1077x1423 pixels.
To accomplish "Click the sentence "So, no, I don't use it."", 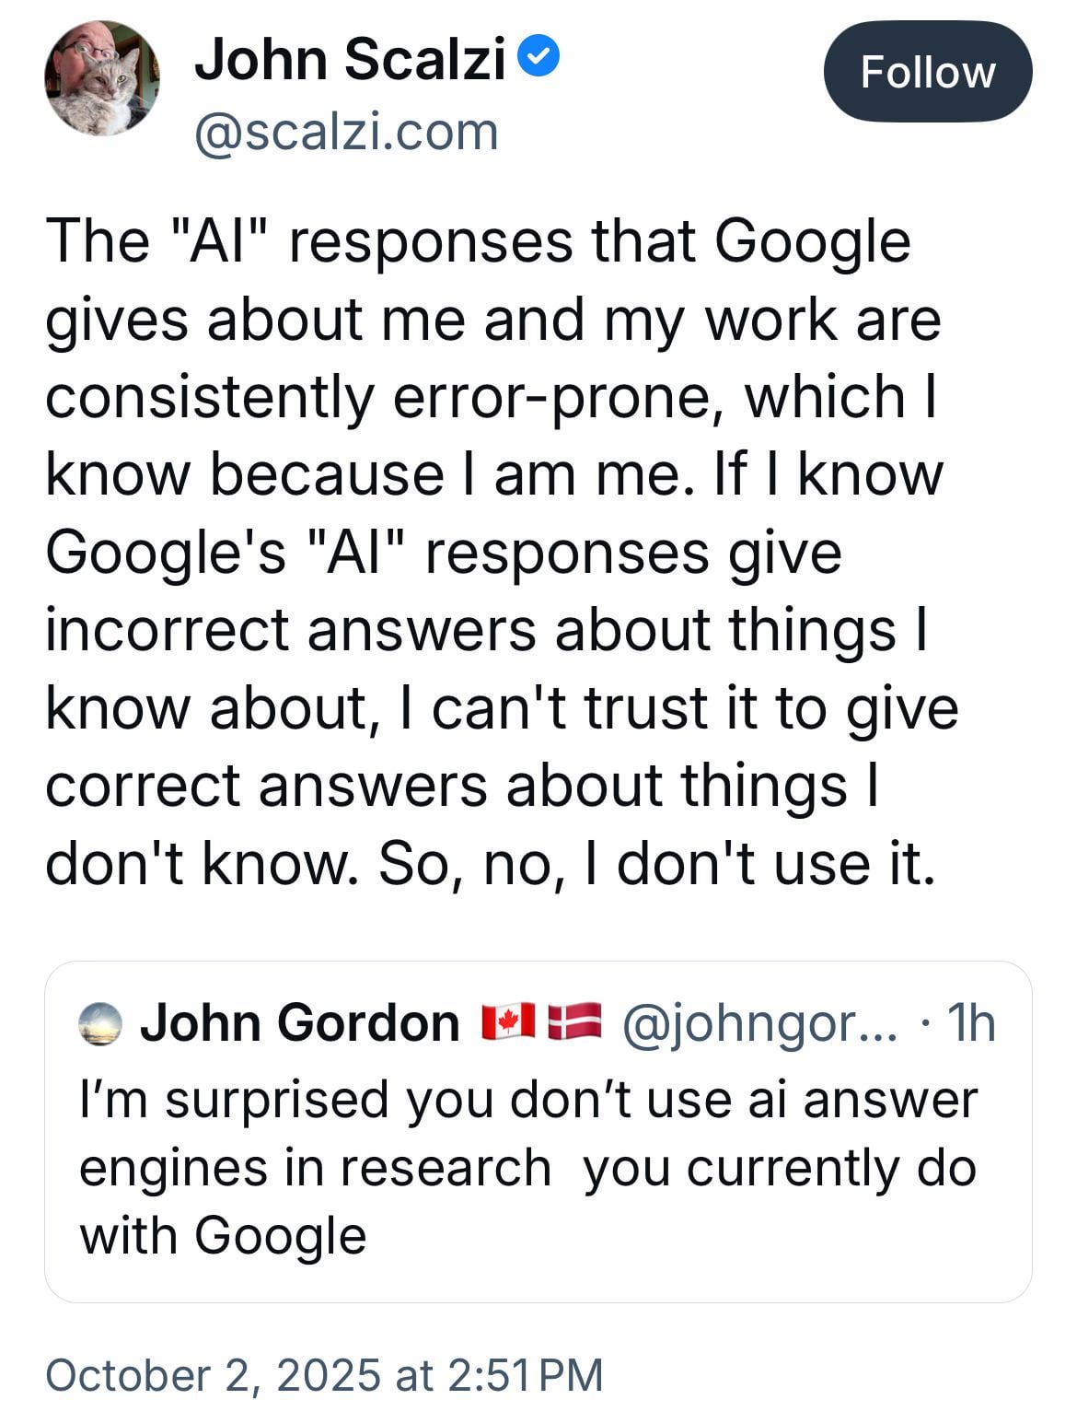I will click(656, 864).
